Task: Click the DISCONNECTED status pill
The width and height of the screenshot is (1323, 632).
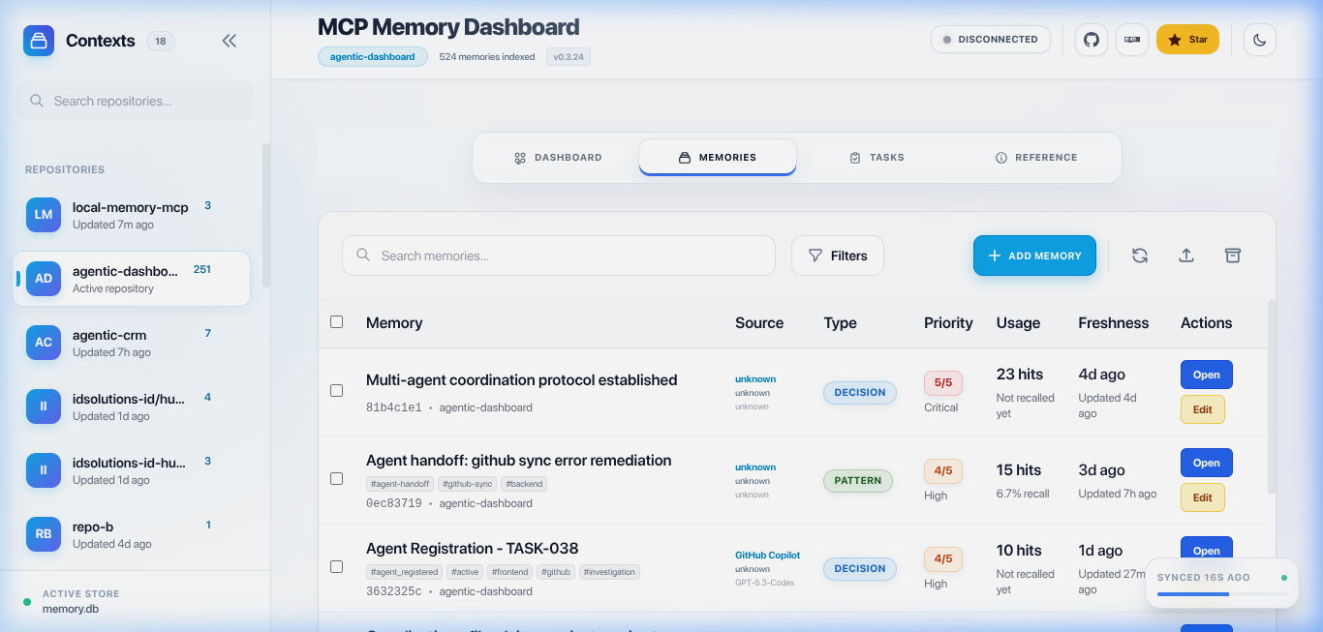Action: click(x=990, y=40)
